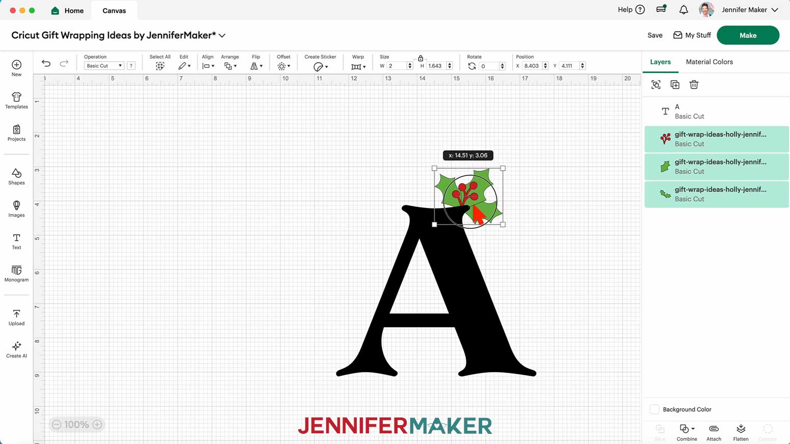Open My Stuff
The height and width of the screenshot is (444, 790).
(x=692, y=35)
